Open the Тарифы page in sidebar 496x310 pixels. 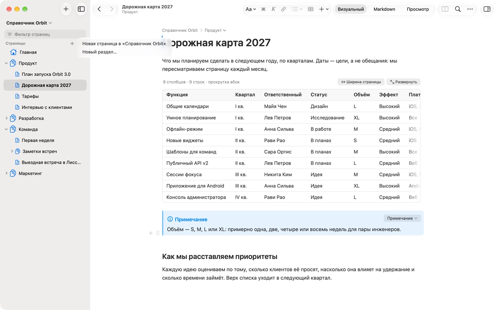point(45,96)
